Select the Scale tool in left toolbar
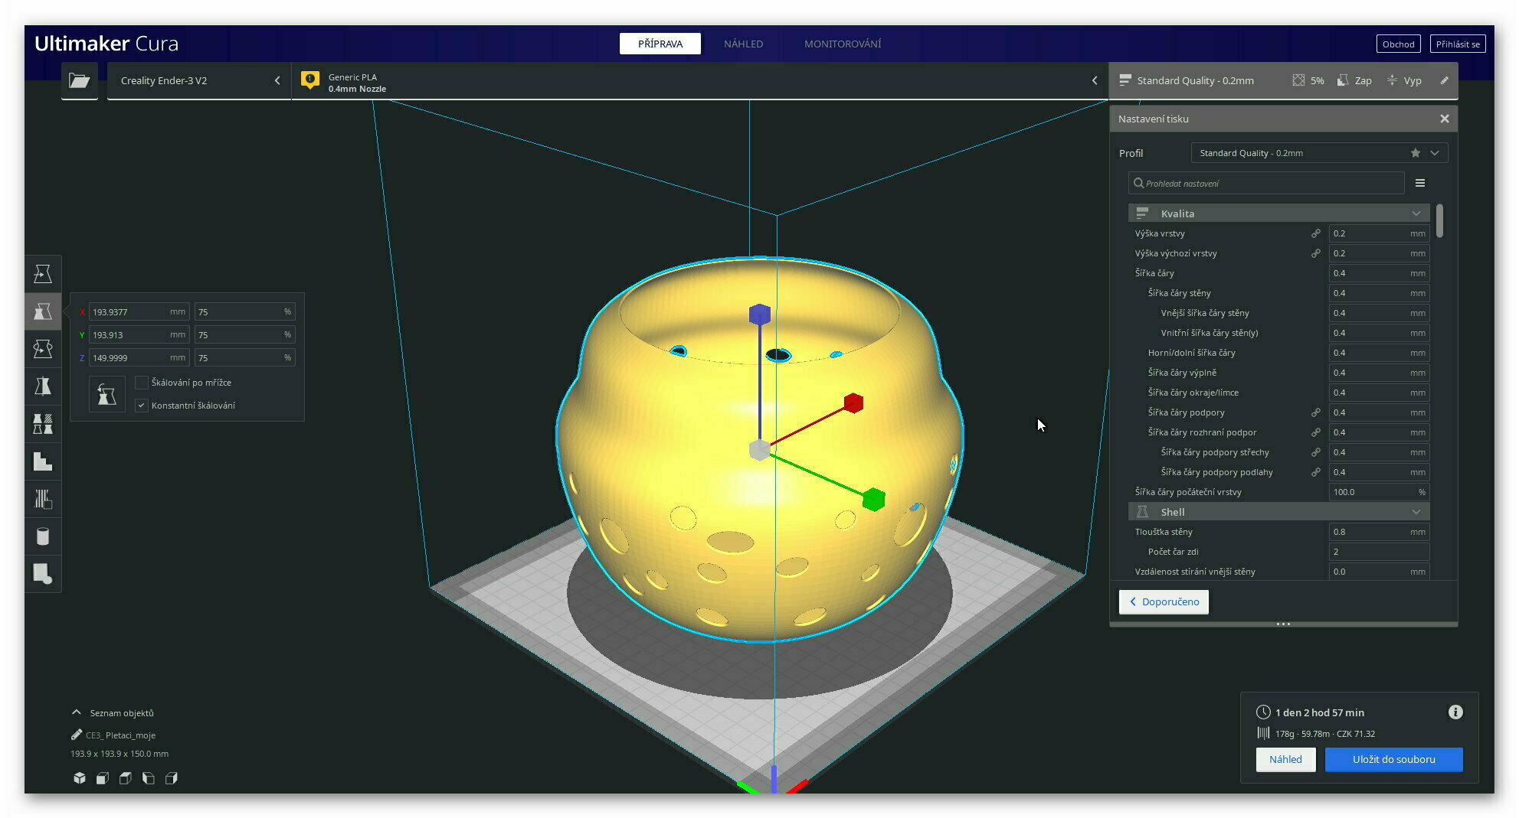This screenshot has width=1519, height=818. pyautogui.click(x=43, y=311)
